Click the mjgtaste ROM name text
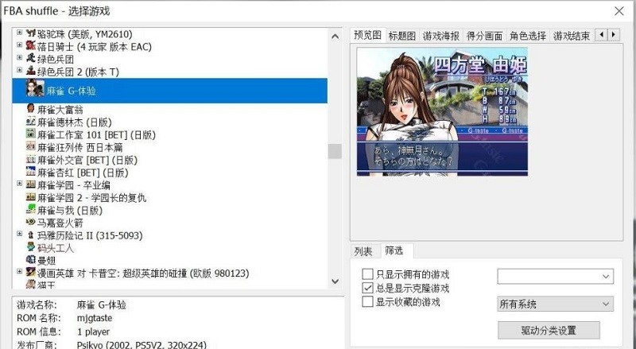This screenshot has width=636, height=349. [x=95, y=318]
